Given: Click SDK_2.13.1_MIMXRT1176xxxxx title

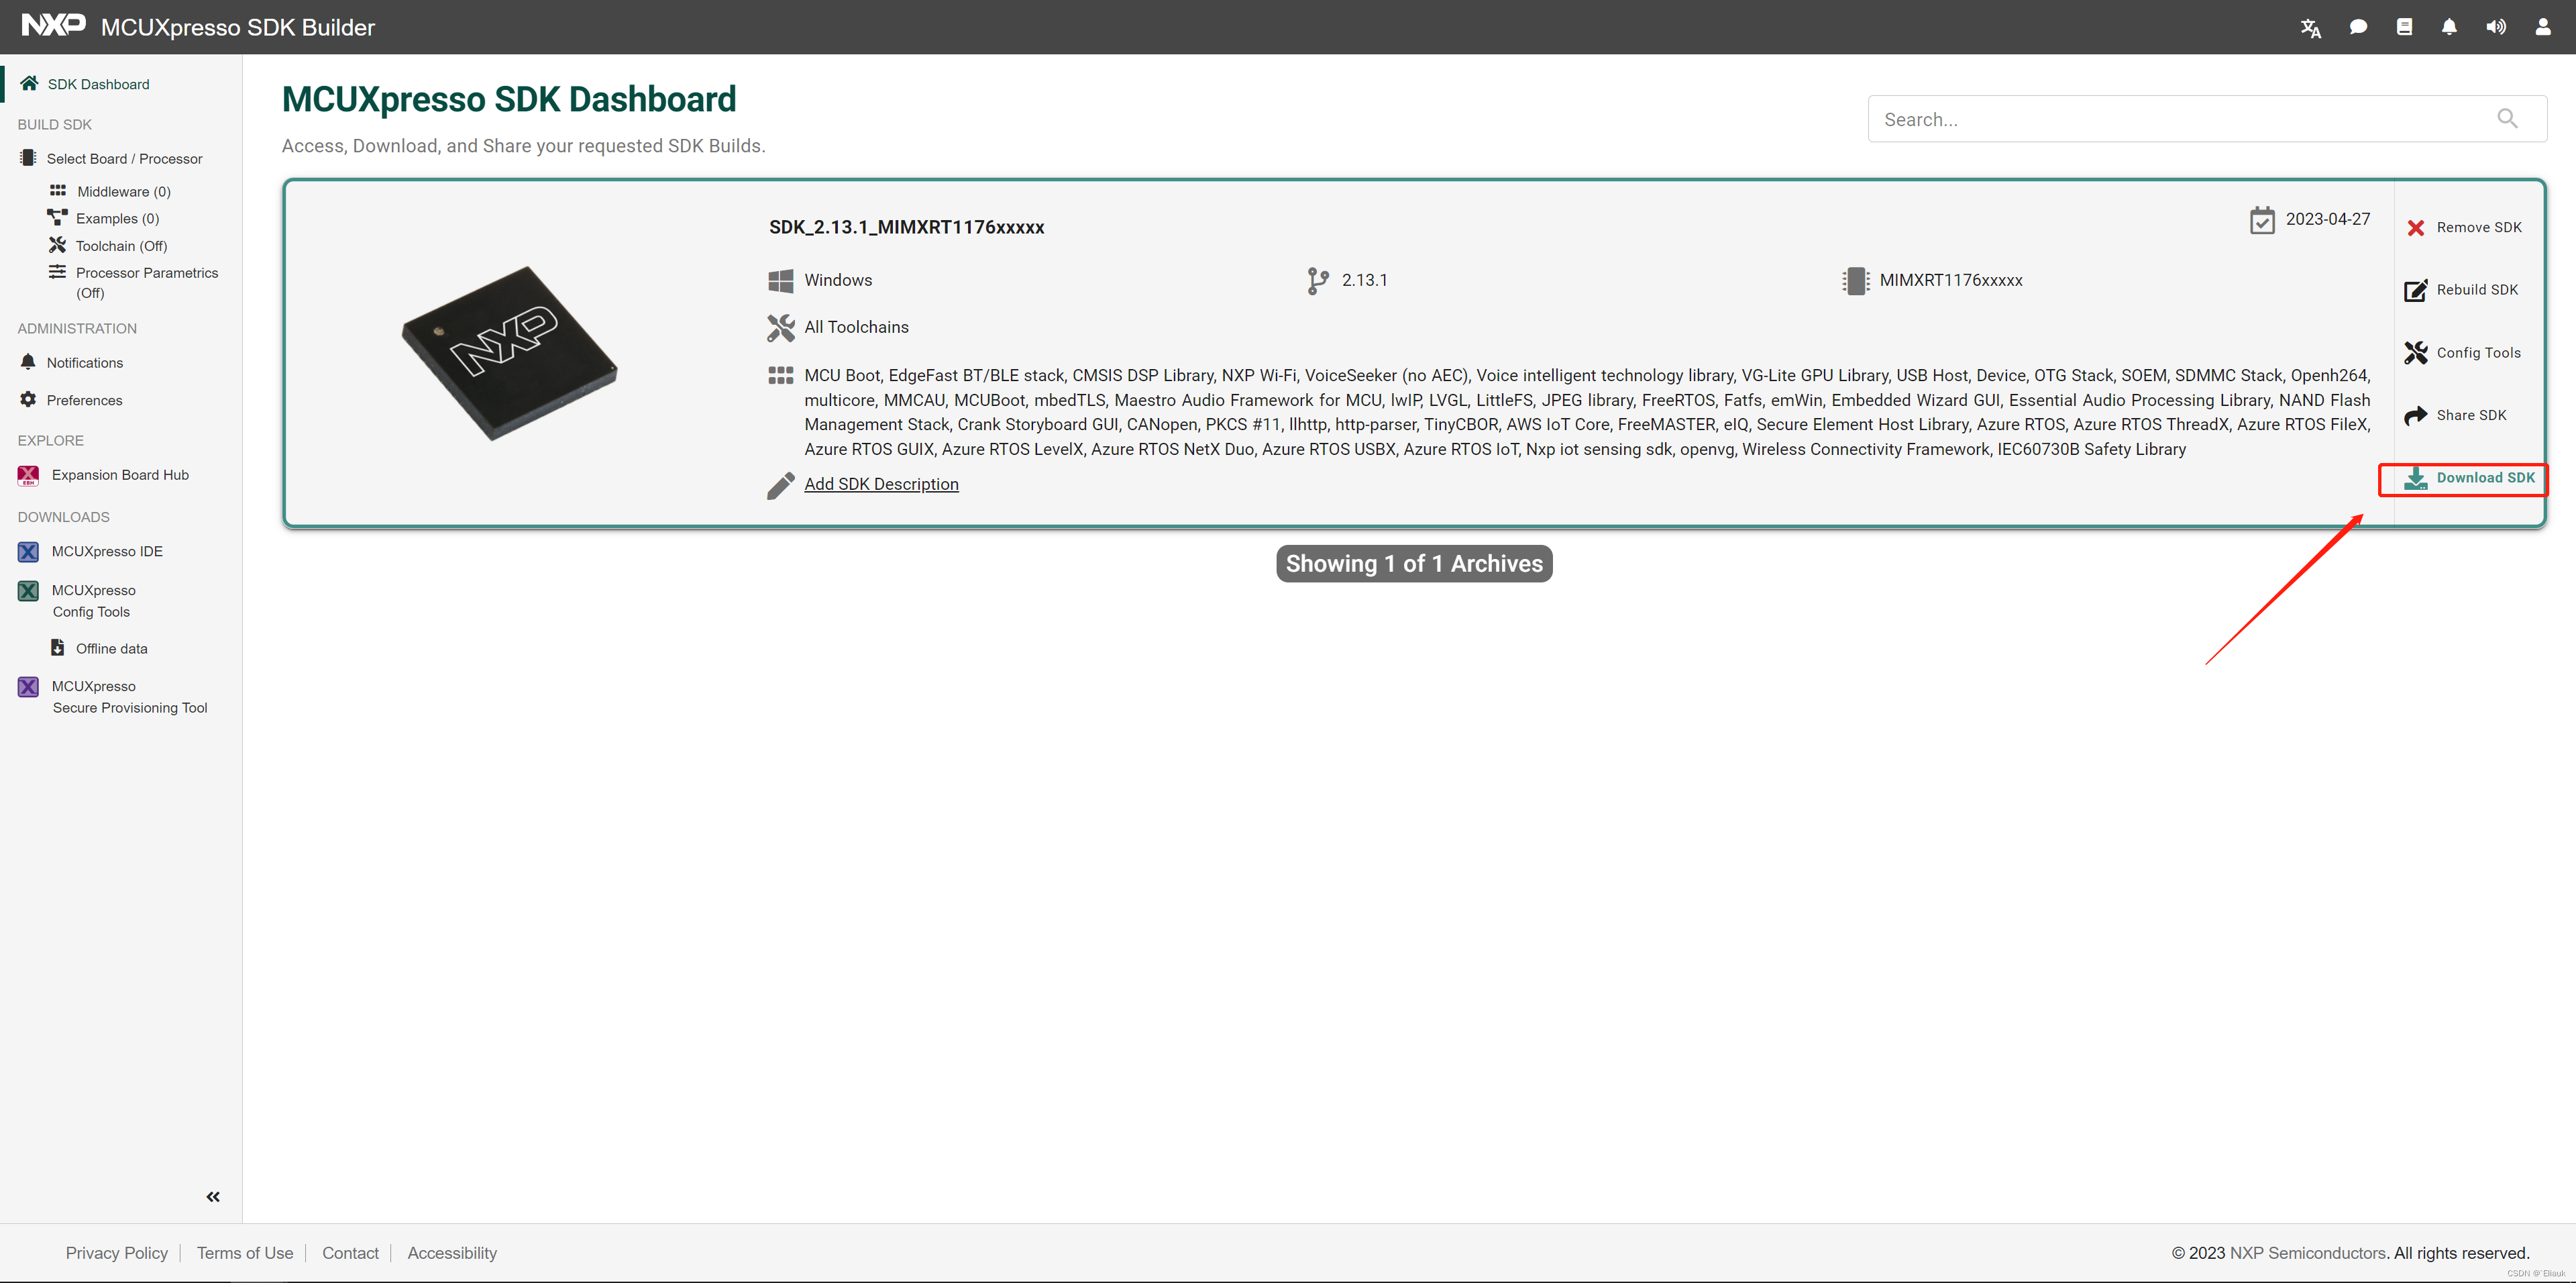Looking at the screenshot, I should (x=906, y=227).
